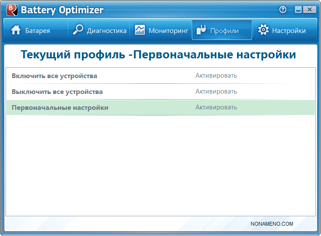This screenshot has height=236, width=321.
Task: Switch to the Батарея tab label
Action: pyautogui.click(x=37, y=30)
